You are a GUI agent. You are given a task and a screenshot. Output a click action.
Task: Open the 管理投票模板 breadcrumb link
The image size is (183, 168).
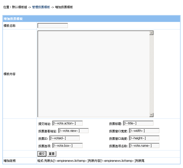[41, 7]
